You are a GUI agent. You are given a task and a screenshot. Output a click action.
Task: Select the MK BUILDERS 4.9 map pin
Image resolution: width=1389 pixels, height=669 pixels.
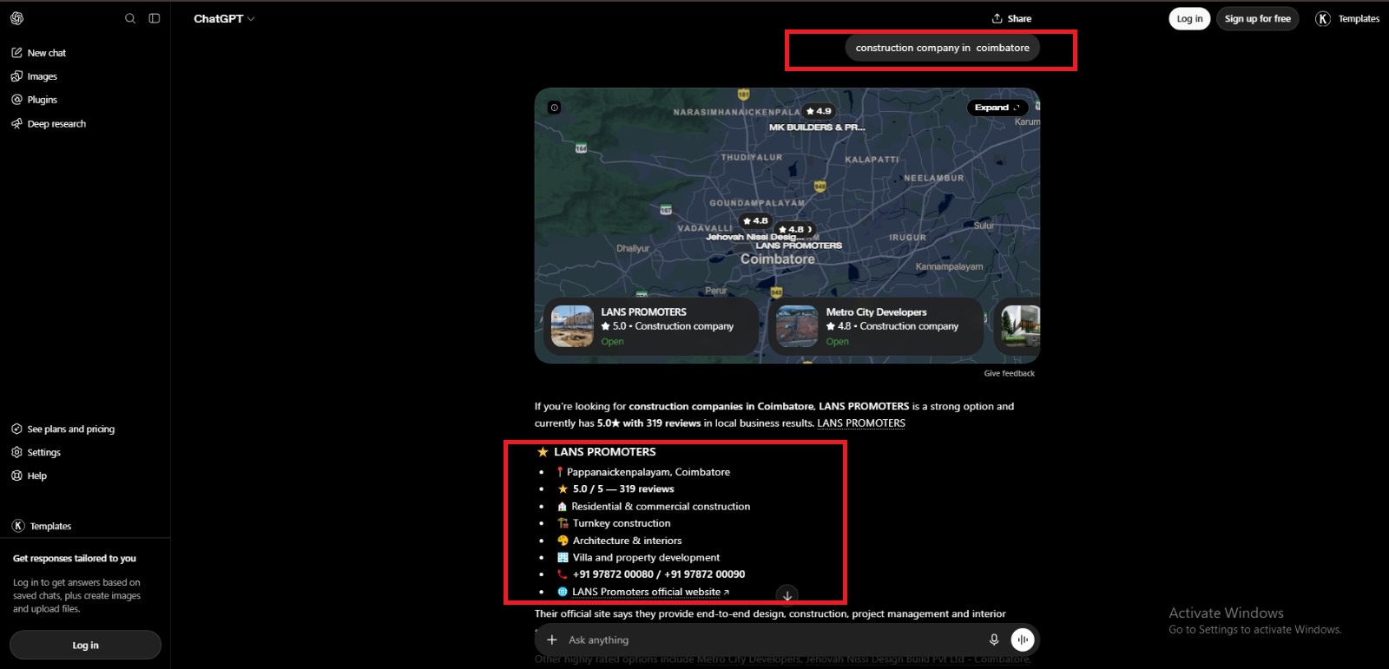click(x=819, y=111)
